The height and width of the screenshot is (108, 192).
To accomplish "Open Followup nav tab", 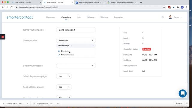I will point(90,17).
